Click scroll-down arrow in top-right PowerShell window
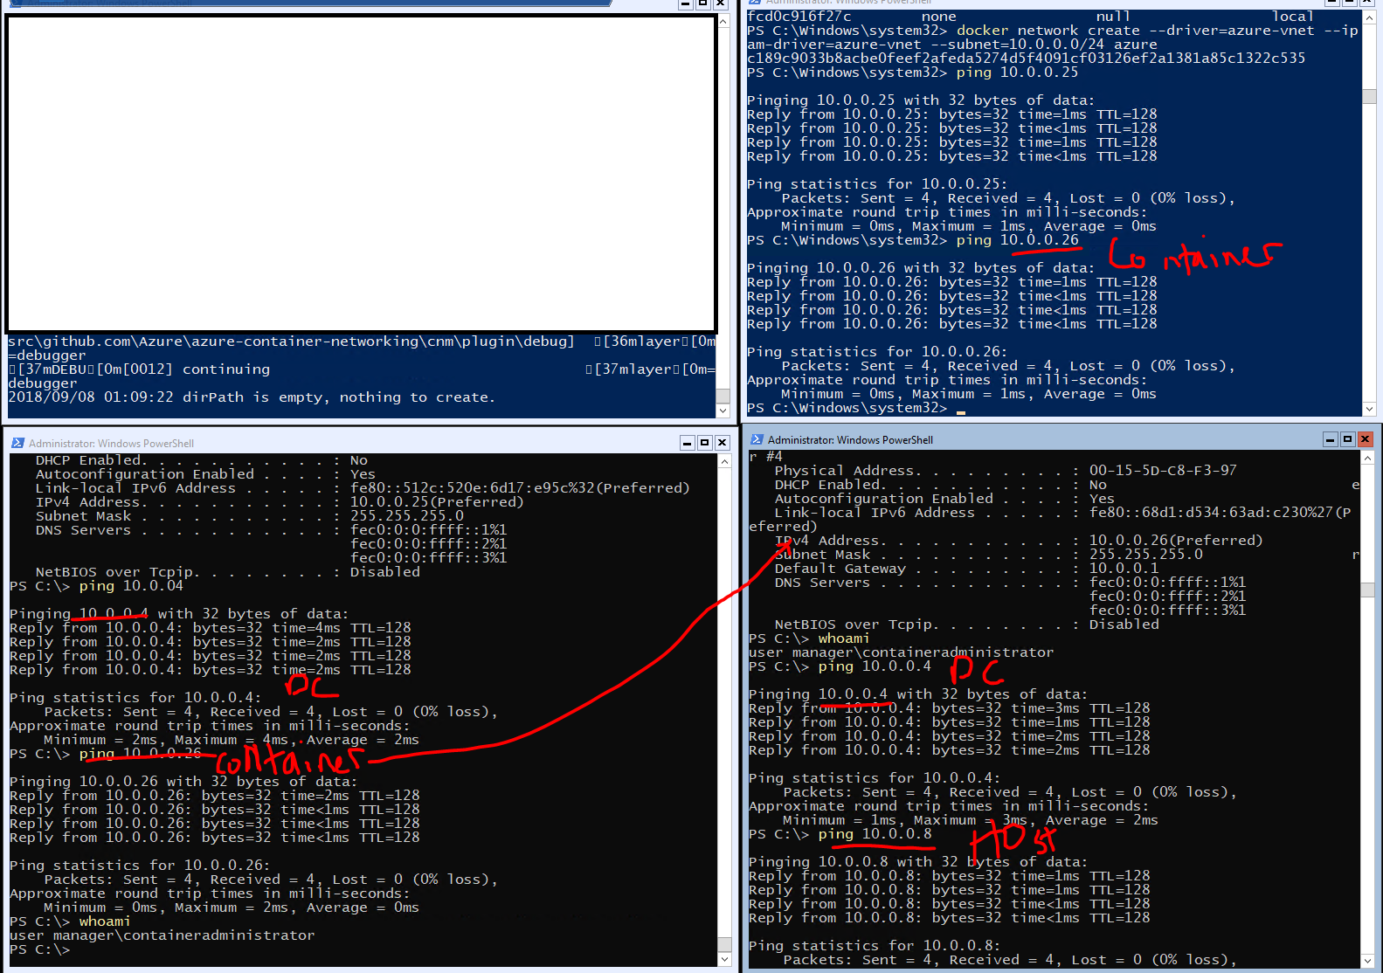This screenshot has width=1383, height=973. point(1369,409)
